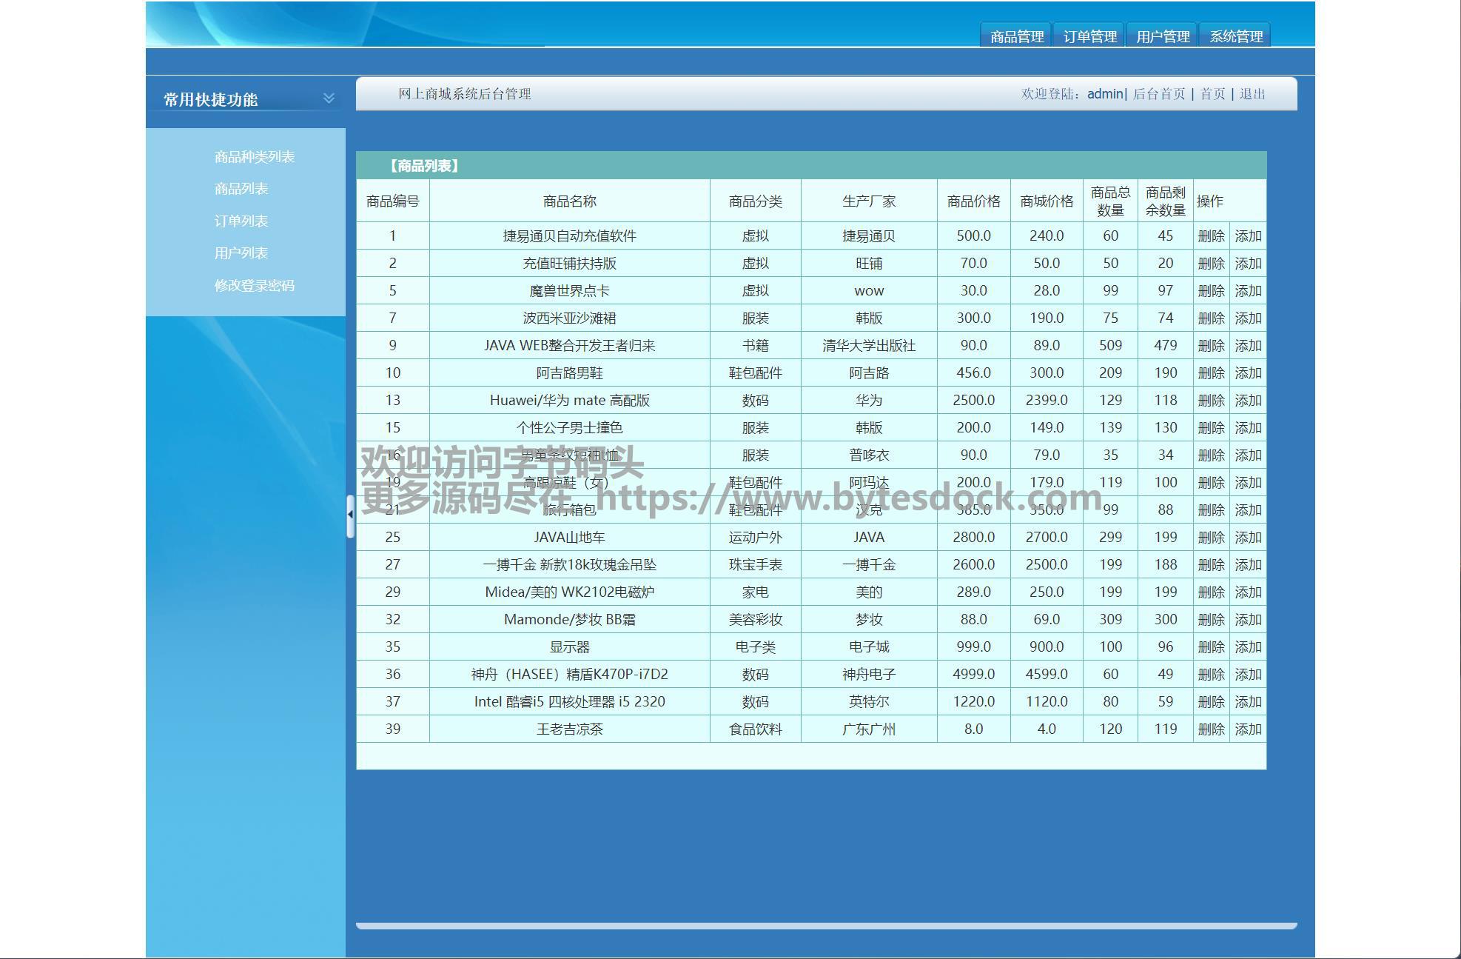Open 用户列表 sidebar link
The width and height of the screenshot is (1461, 959).
(x=241, y=253)
